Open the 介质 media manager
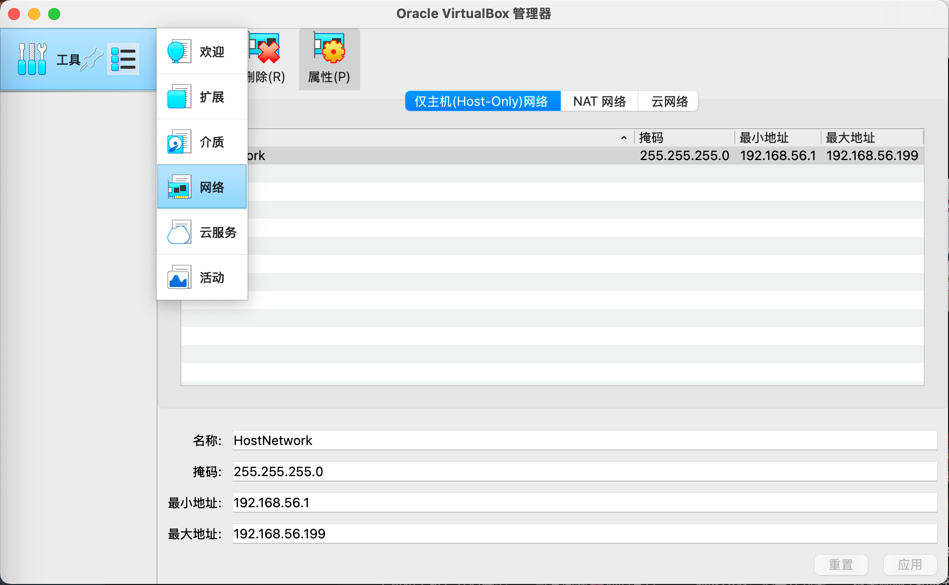The width and height of the screenshot is (949, 585). click(x=202, y=142)
